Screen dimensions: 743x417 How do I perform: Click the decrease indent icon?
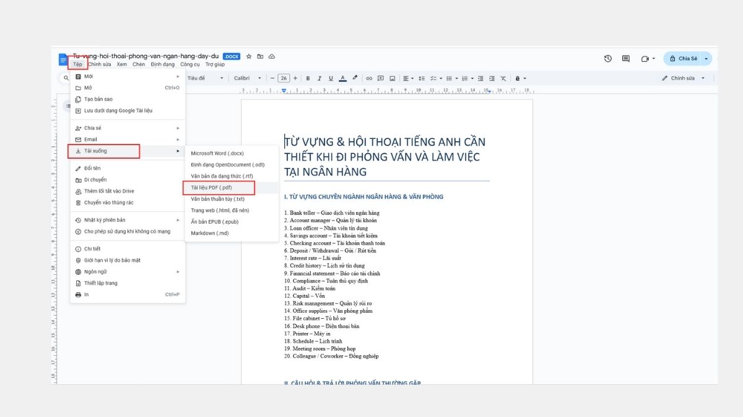pyautogui.click(x=480, y=78)
